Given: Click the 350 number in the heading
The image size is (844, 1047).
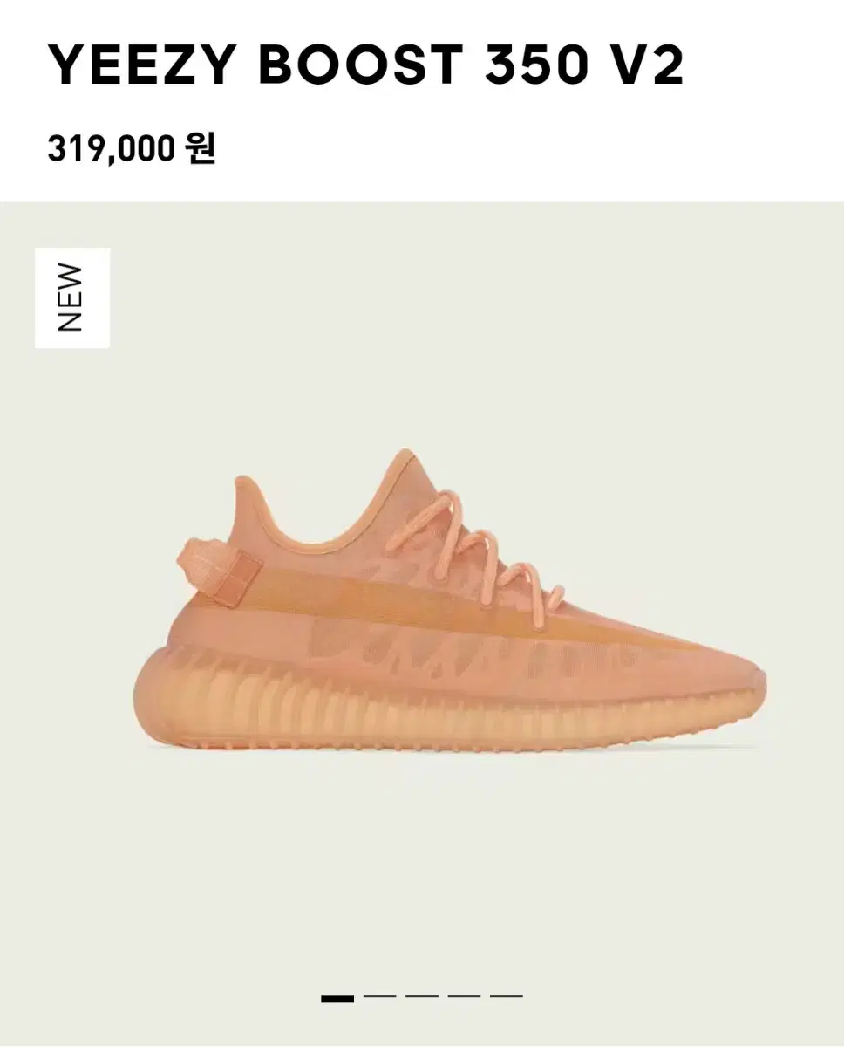Looking at the screenshot, I should [x=532, y=63].
